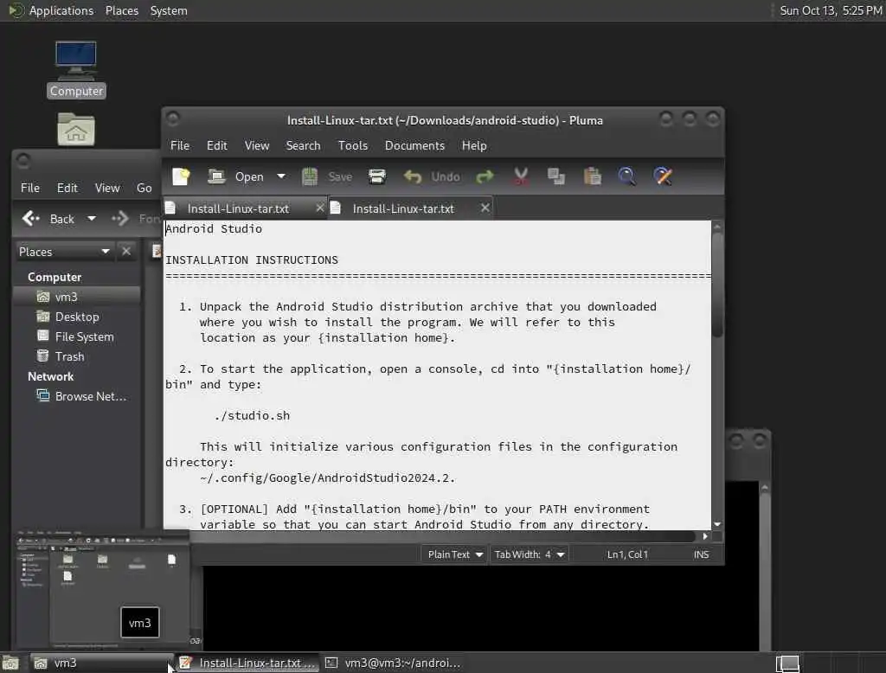Click Browse Network in sidebar
The height and width of the screenshot is (673, 886).
coord(77,397)
